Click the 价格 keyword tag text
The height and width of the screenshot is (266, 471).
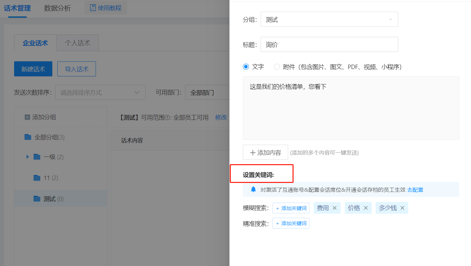pyautogui.click(x=354, y=208)
